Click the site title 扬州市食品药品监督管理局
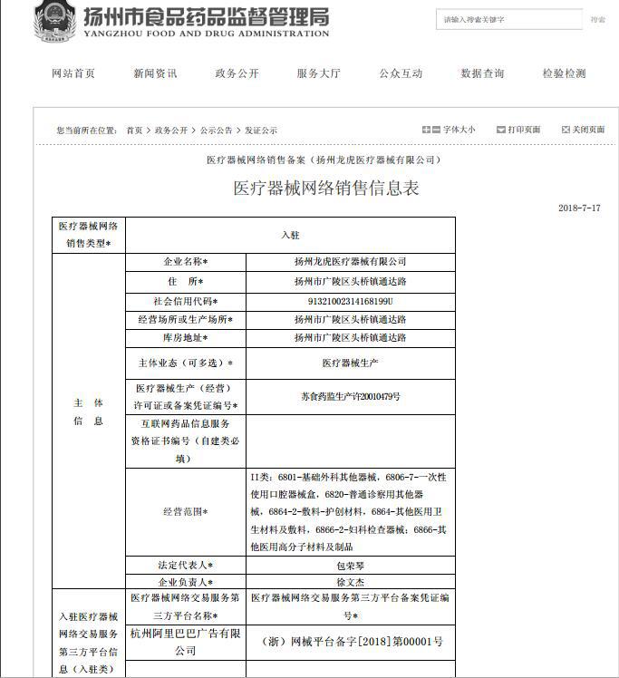The image size is (619, 678). 206,17
